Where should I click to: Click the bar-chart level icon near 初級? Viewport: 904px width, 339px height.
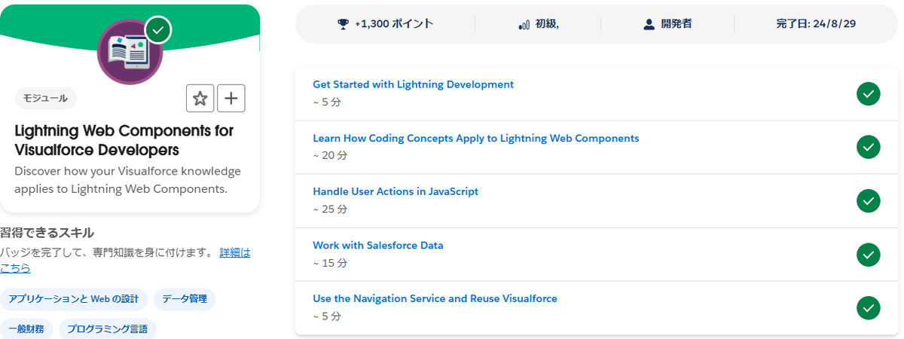click(524, 24)
